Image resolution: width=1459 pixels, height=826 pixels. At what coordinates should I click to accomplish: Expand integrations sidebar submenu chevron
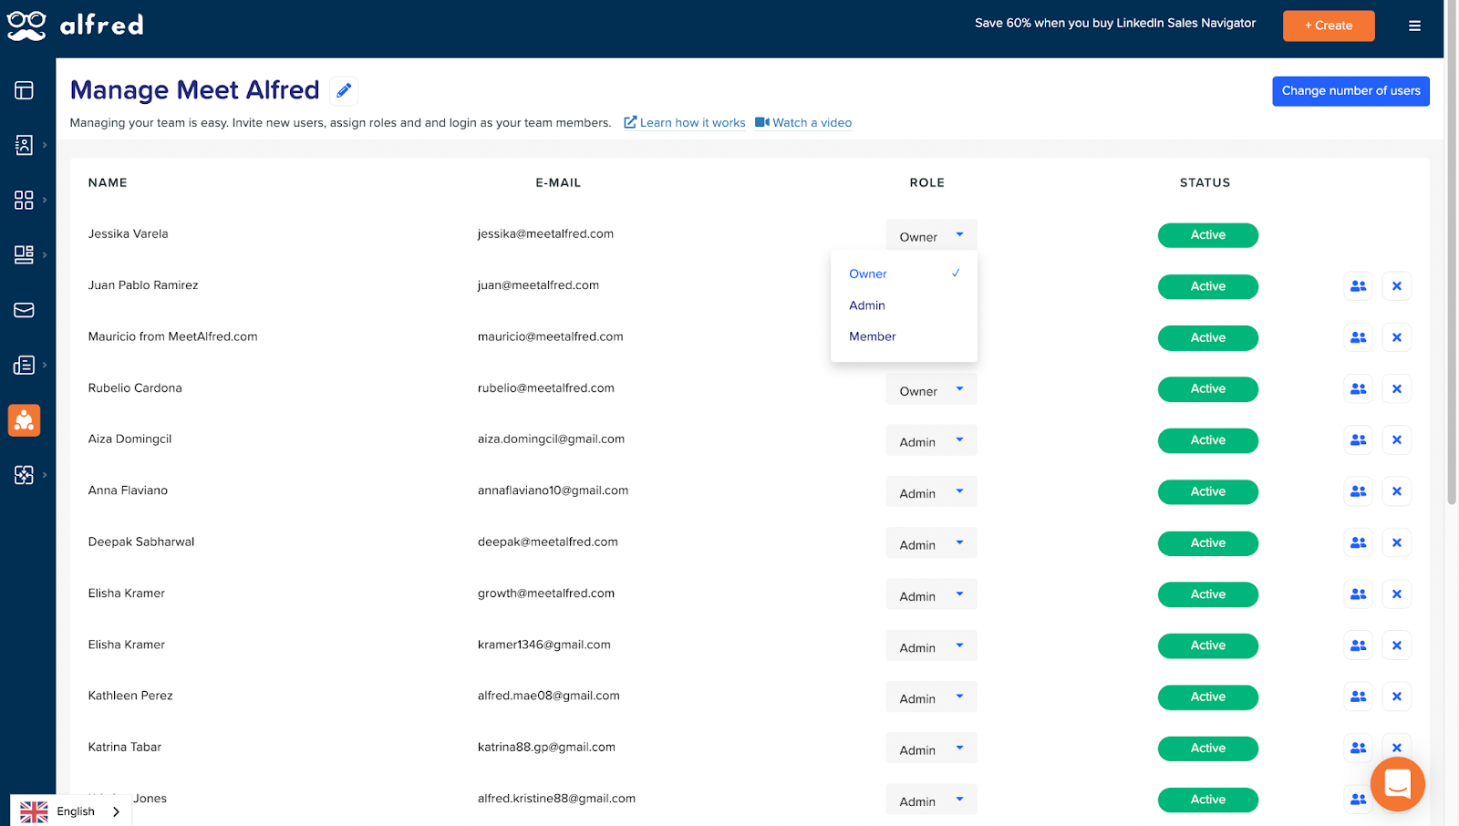[45, 475]
